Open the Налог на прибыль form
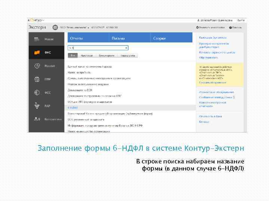The width and height of the screenshot is (269, 201). (x=79, y=73)
